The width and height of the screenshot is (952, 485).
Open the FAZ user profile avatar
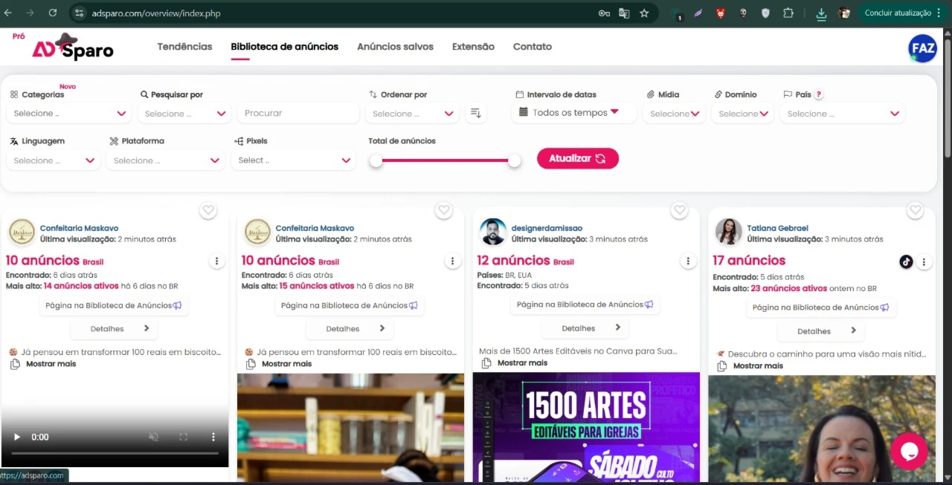click(923, 48)
